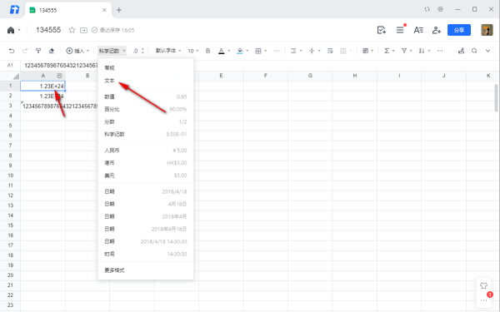Select cell A3 with the long number
Screen dimensions: 500x312
(43, 106)
